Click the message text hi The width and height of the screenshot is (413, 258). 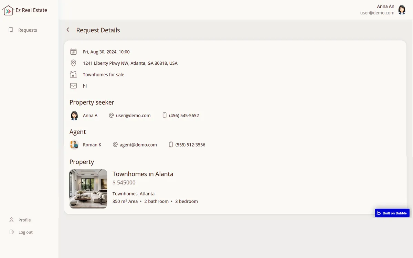click(85, 86)
